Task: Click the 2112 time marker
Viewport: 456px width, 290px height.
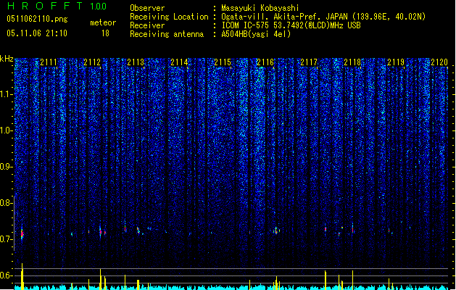Action: [92, 62]
